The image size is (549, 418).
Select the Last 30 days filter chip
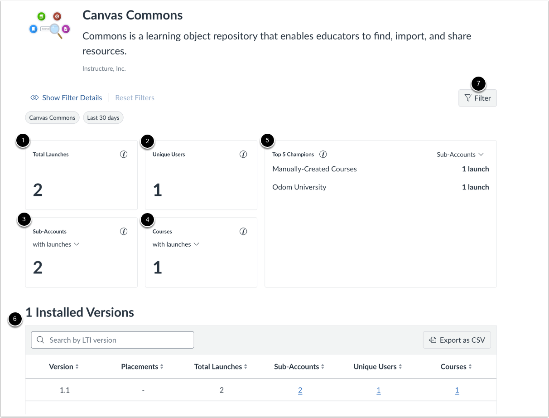click(x=103, y=117)
